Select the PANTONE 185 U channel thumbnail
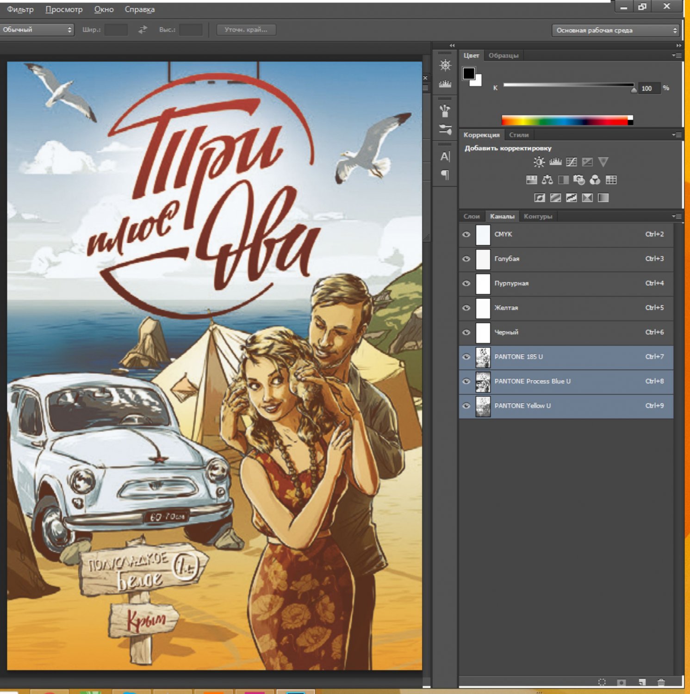Screen dimensions: 690x694 [x=483, y=357]
